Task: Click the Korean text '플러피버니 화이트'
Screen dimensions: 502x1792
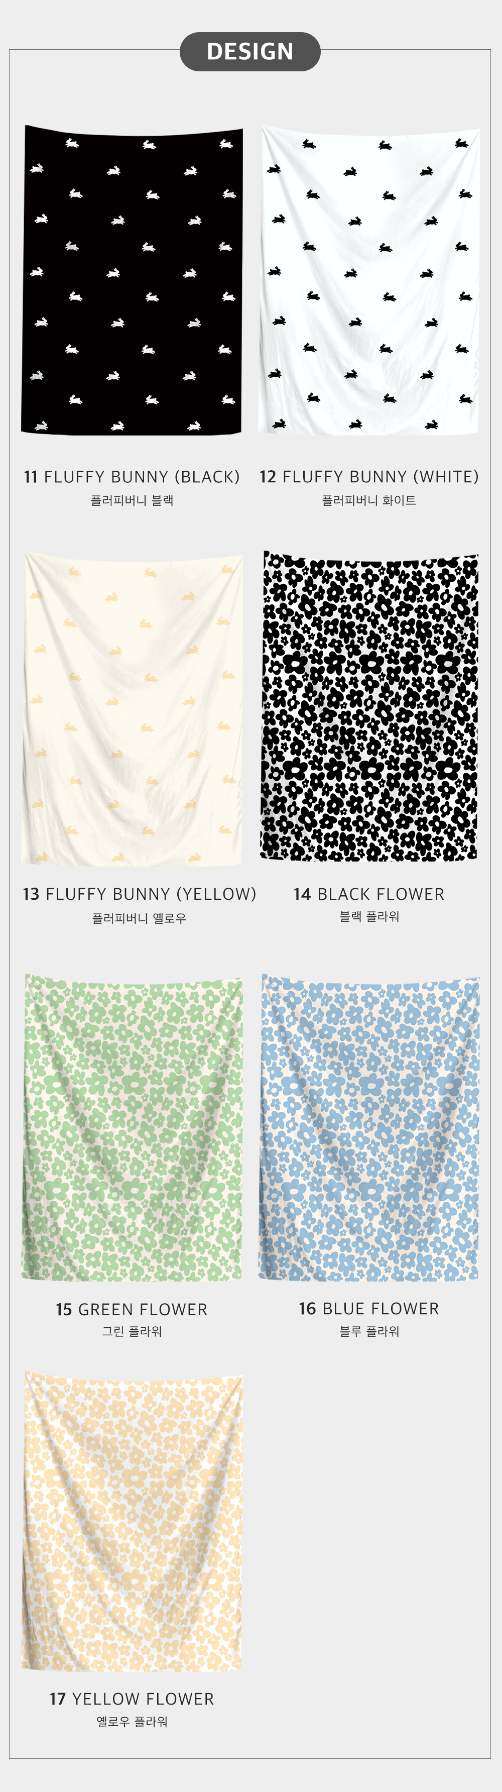Action: coord(369,500)
